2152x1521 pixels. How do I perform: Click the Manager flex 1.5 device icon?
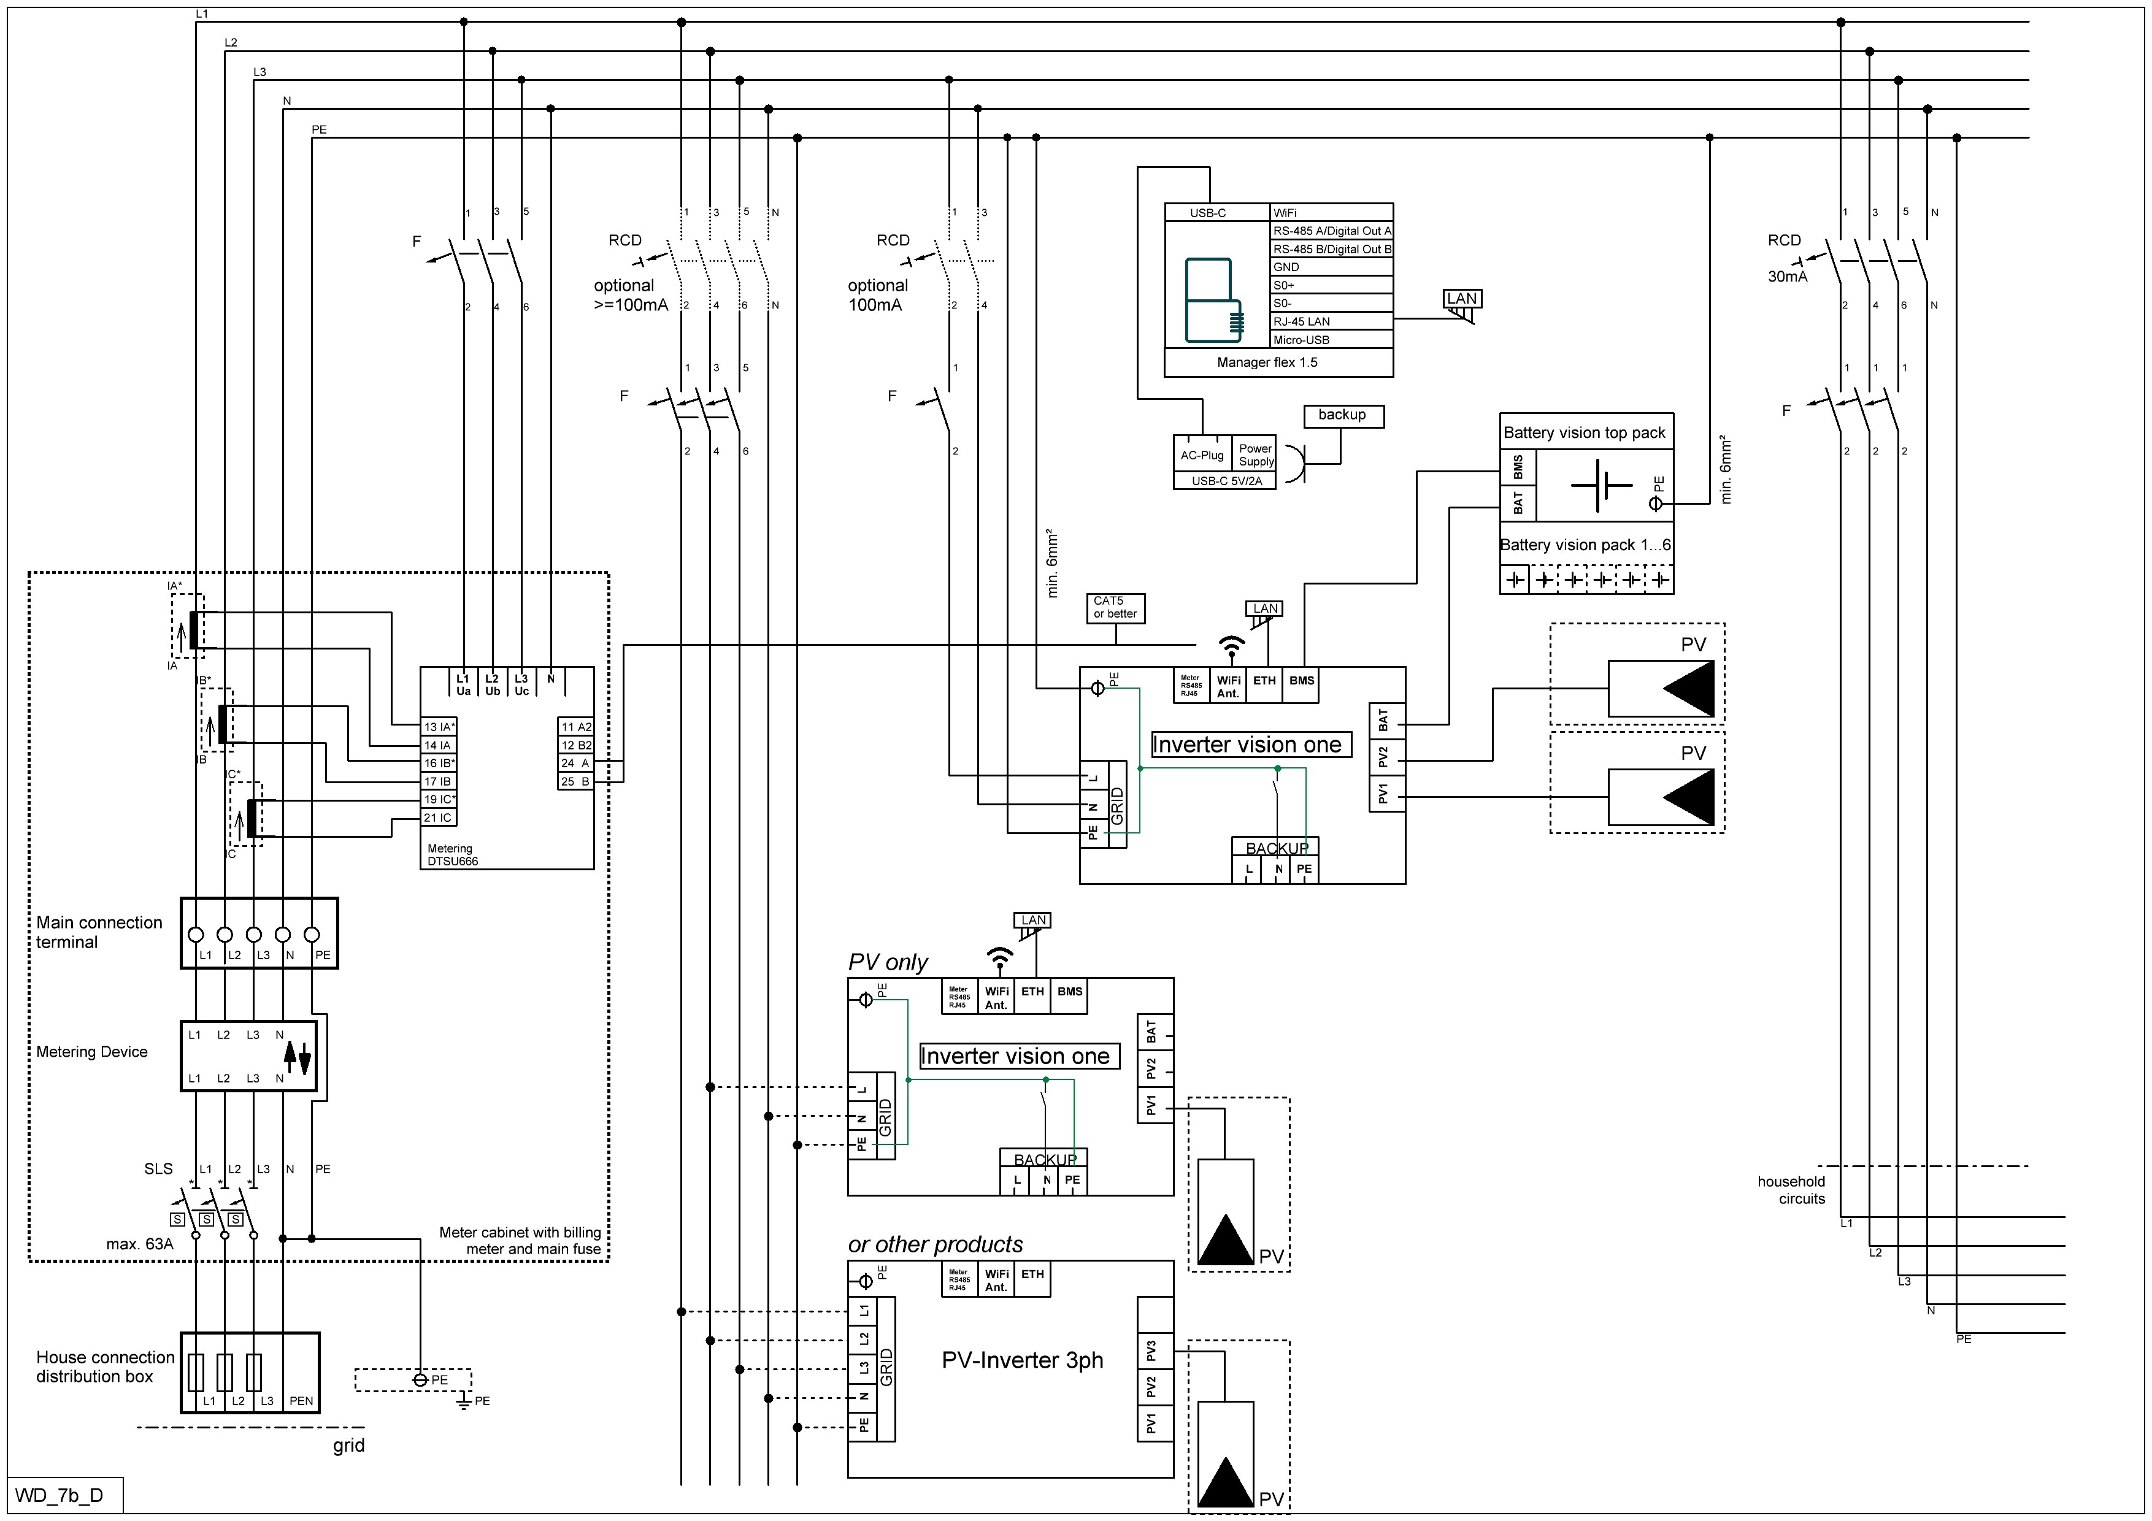point(1214,299)
